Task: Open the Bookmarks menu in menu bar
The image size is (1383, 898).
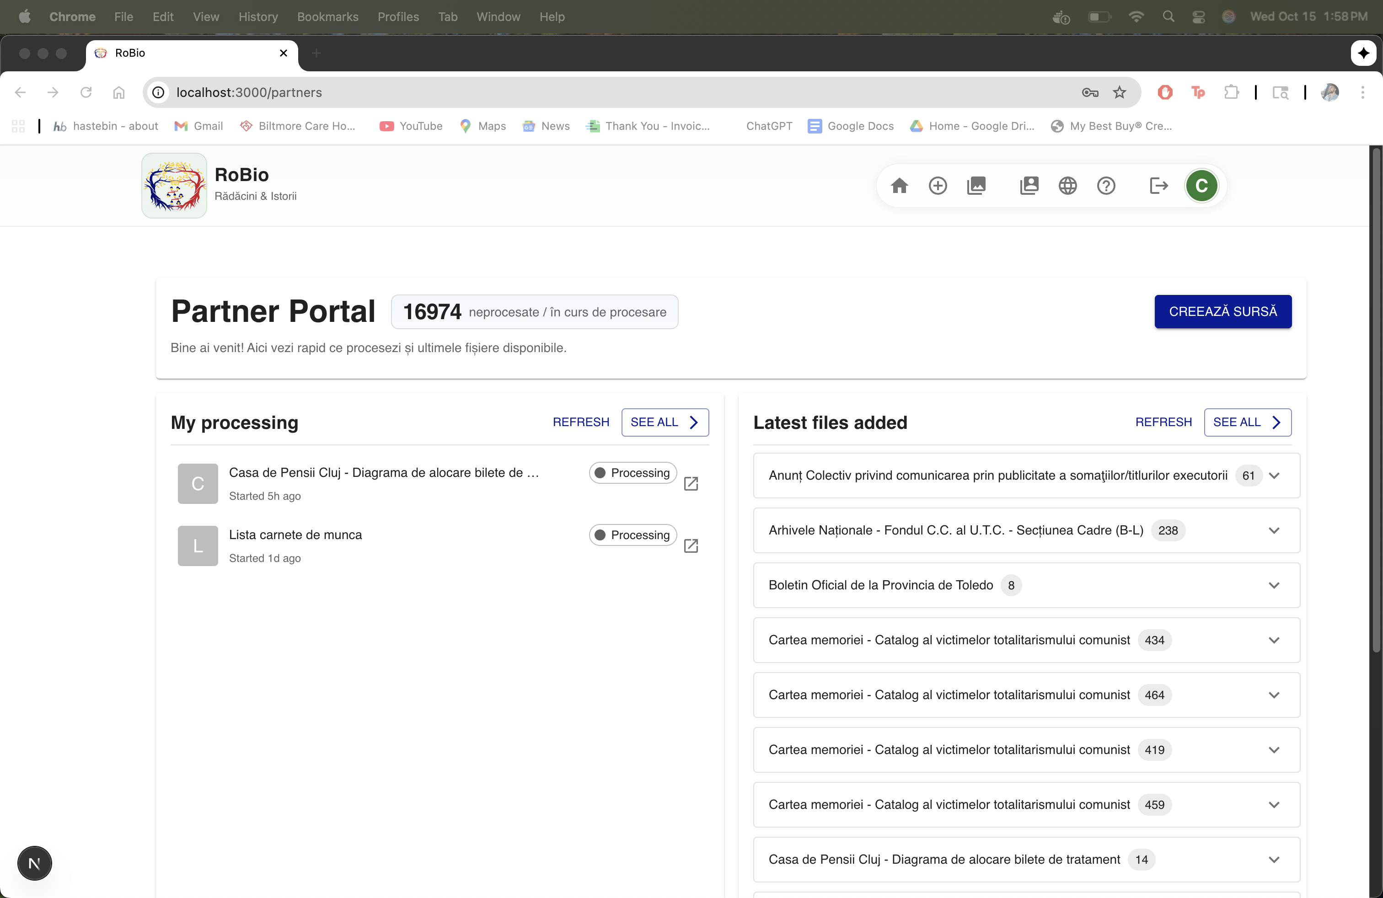Action: click(x=327, y=17)
